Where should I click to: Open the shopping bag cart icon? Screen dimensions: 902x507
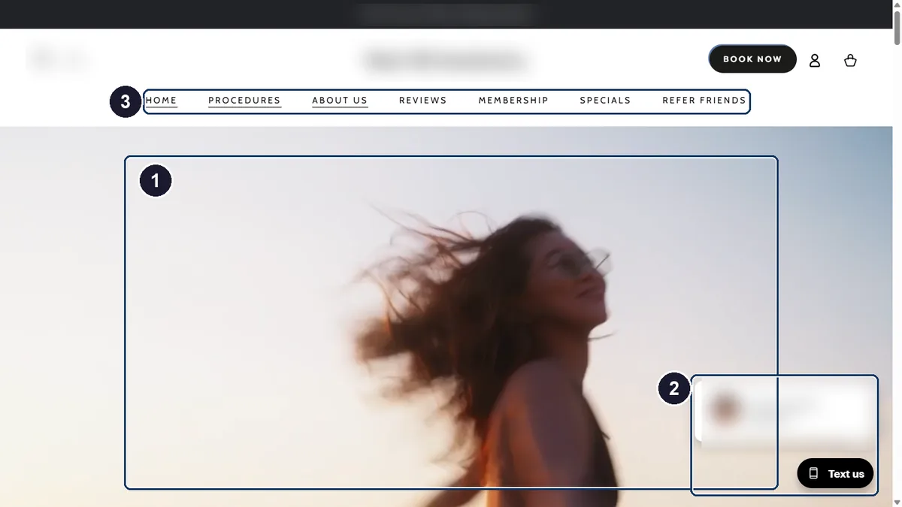(850, 61)
